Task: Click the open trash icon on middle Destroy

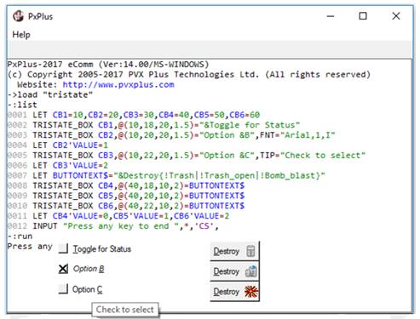Action: click(251, 271)
